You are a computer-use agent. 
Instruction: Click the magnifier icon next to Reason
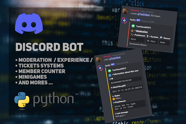coord(161,38)
